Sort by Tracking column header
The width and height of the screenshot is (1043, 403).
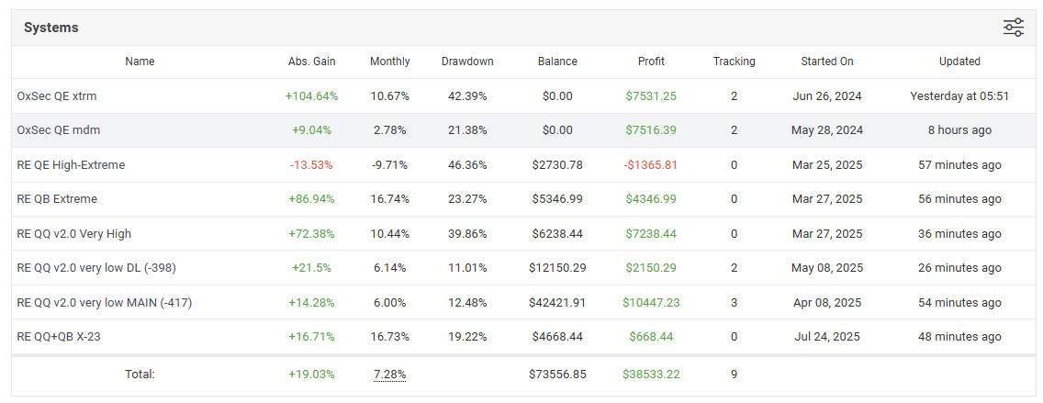point(734,62)
